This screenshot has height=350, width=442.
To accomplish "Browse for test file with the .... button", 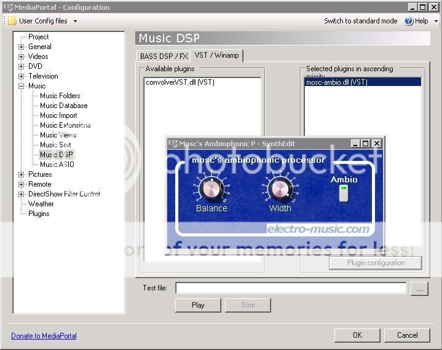I will pos(419,289).
